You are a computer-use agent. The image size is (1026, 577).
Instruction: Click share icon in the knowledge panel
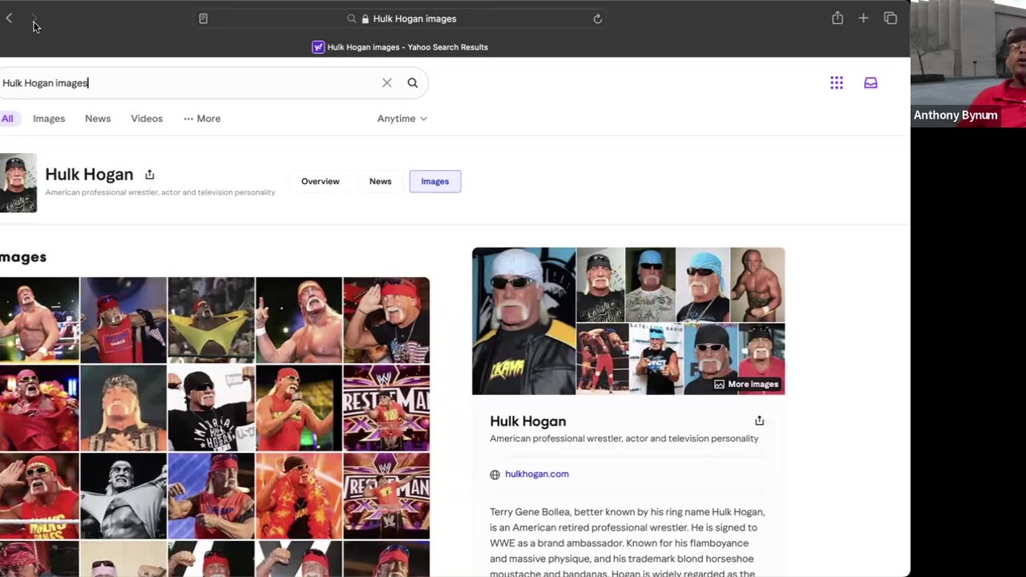pos(759,421)
